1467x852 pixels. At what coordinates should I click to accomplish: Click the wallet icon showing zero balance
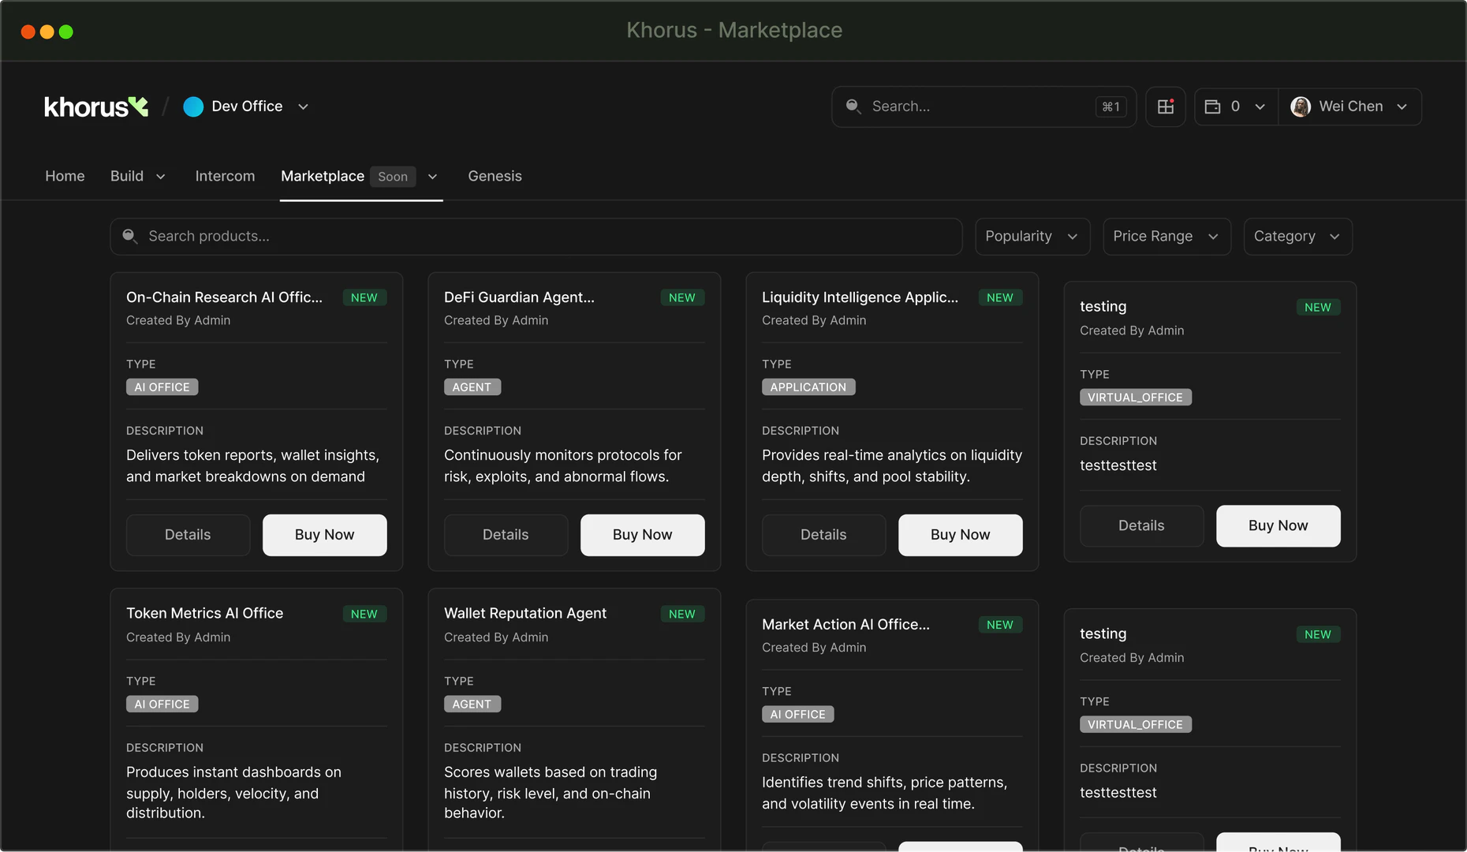pyautogui.click(x=1215, y=106)
